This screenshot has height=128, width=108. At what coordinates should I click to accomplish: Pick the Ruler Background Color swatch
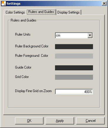click(74, 46)
